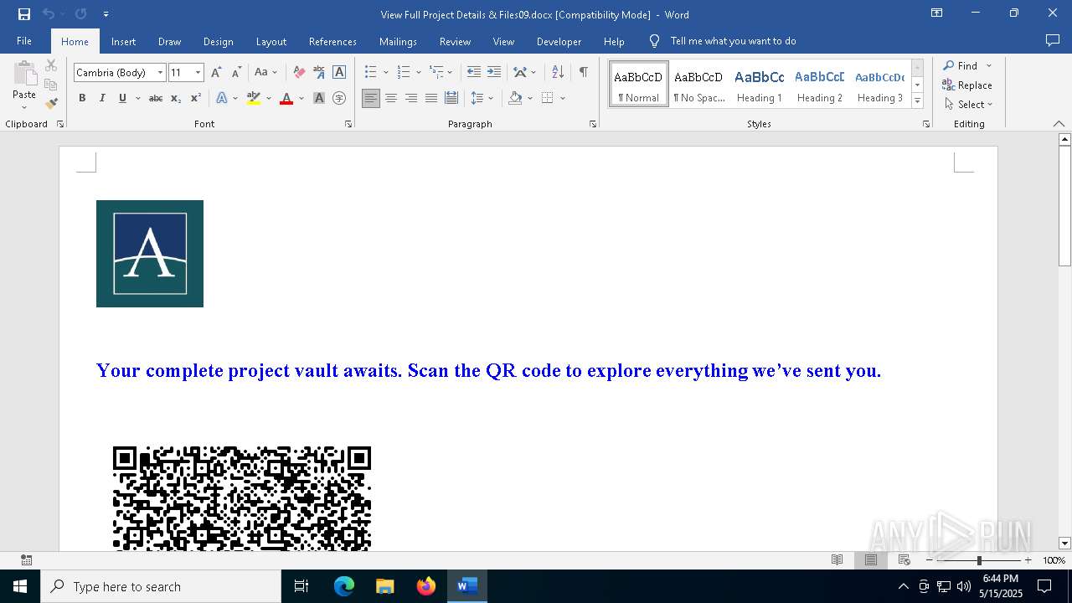1072x603 pixels.
Task: Open Read Mode view in status bar
Action: pyautogui.click(x=837, y=560)
